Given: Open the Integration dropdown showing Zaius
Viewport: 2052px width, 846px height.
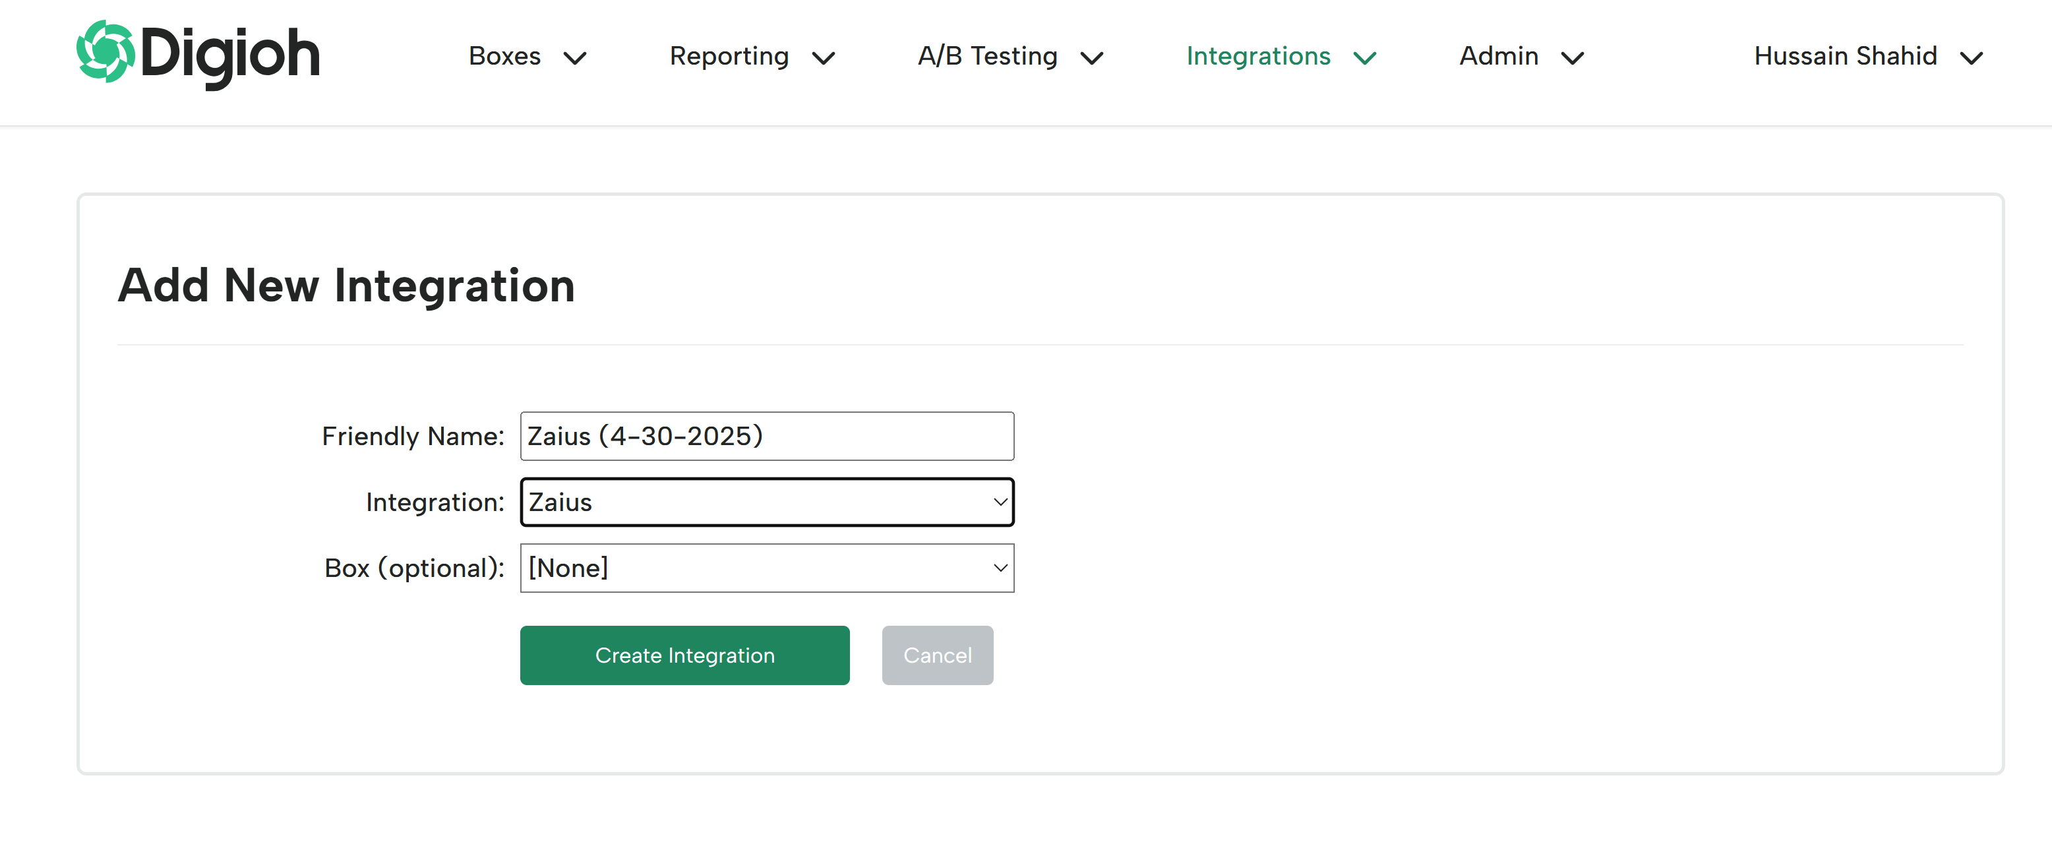Looking at the screenshot, I should click(767, 502).
